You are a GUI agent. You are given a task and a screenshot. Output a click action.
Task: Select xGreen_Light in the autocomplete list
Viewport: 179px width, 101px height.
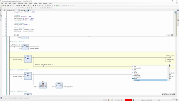tap(150, 80)
